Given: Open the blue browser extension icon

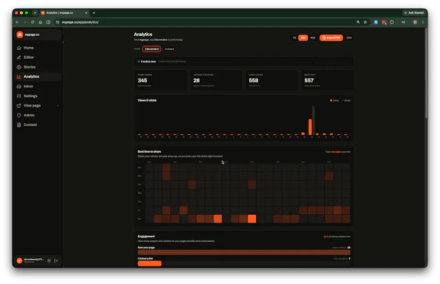Looking at the screenshot, I should click(x=376, y=22).
